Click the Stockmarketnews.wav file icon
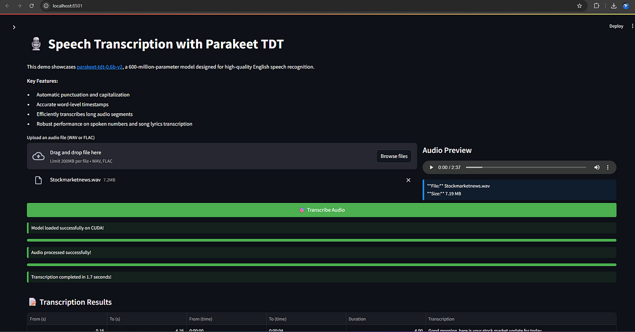 pos(38,180)
